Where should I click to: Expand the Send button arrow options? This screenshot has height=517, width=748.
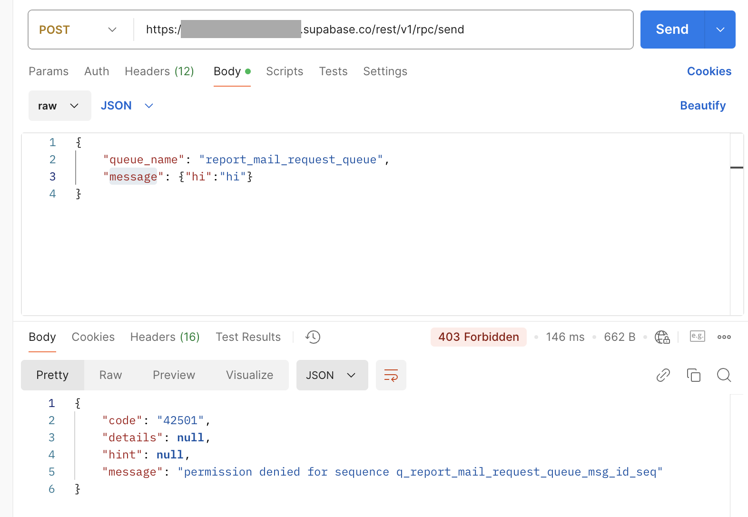click(720, 30)
